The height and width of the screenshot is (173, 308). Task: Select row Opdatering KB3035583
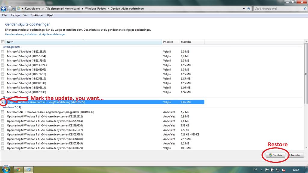pyautogui.click(x=102, y=134)
